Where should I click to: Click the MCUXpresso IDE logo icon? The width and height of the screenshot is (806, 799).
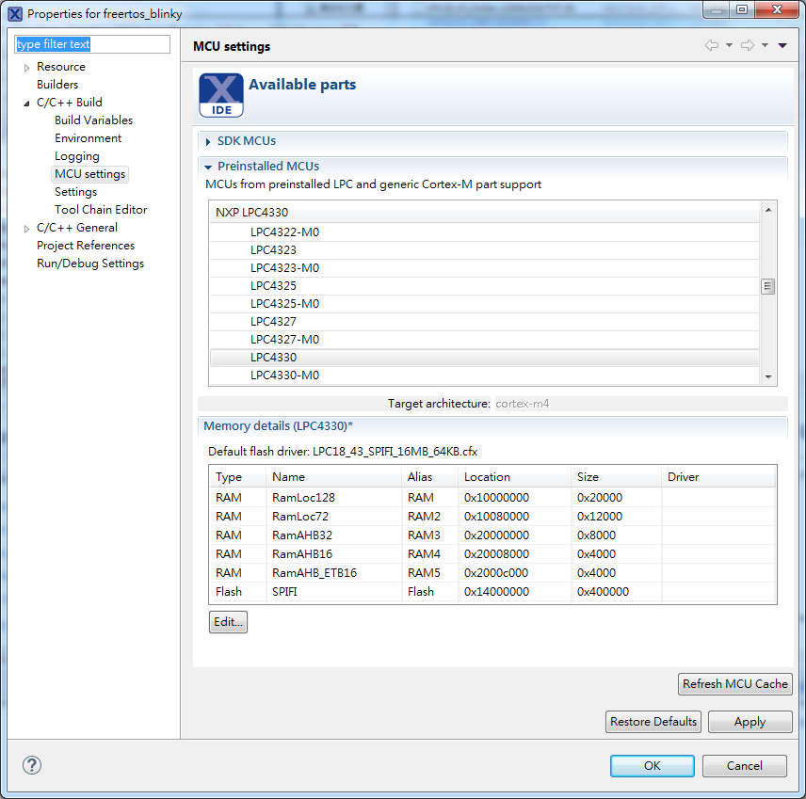click(221, 95)
